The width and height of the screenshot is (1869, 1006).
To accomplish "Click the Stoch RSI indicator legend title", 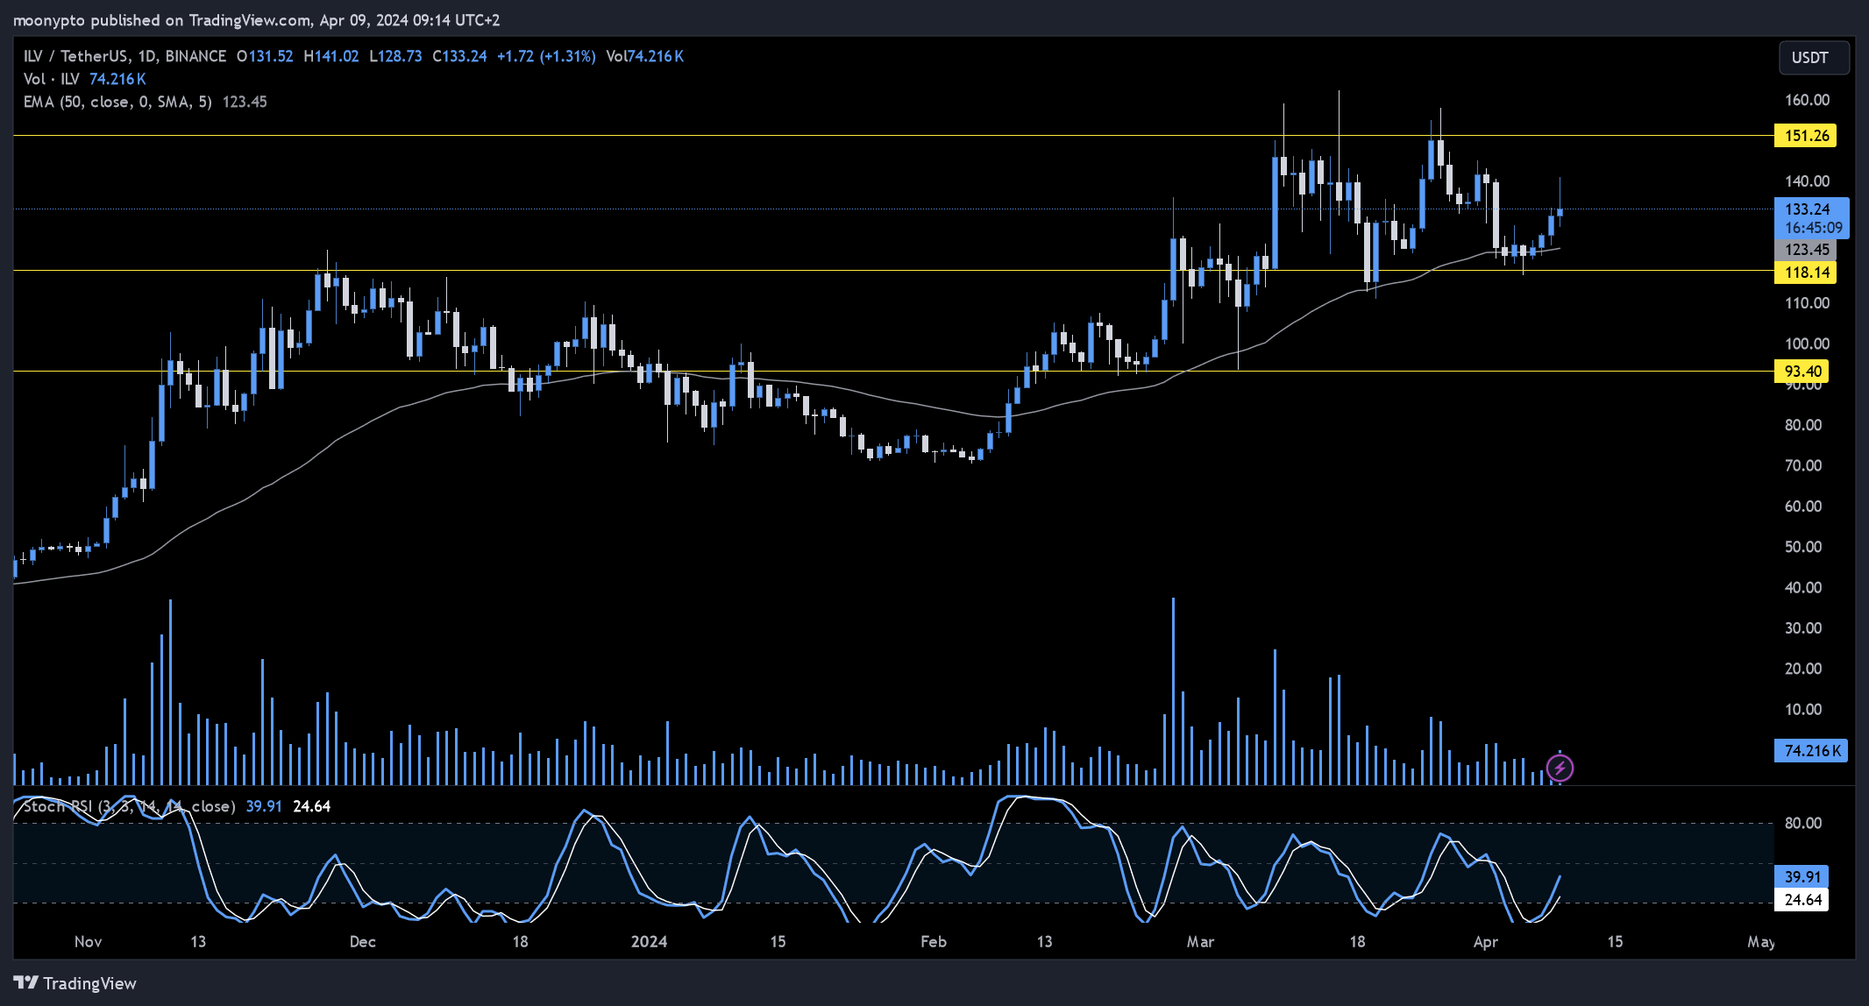I will tap(129, 806).
